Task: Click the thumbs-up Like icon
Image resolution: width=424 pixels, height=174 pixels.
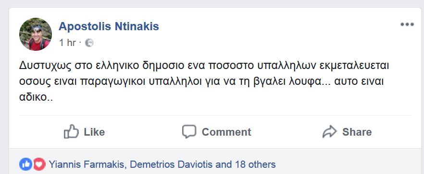Action: click(x=71, y=131)
